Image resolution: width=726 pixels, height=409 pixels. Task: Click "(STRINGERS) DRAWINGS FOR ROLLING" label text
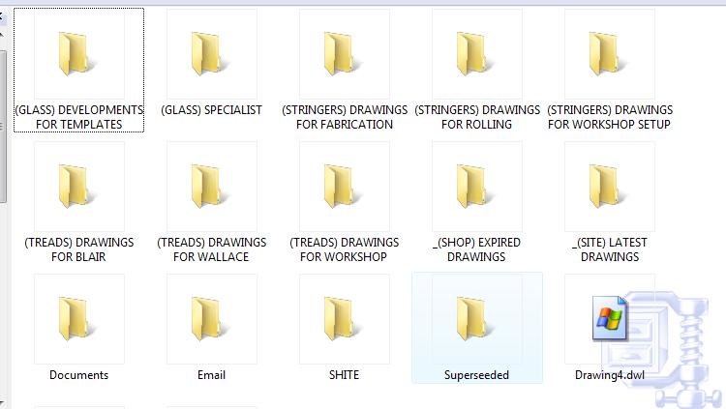477,117
